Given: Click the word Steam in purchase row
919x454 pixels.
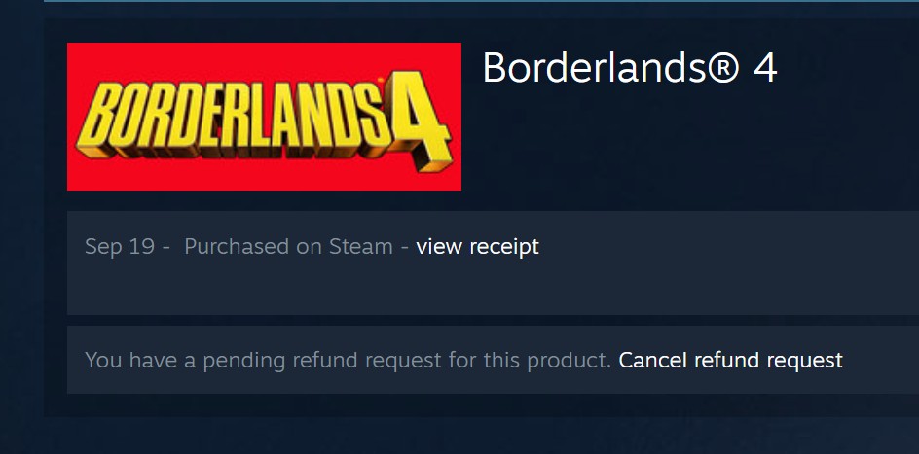Looking at the screenshot, I should pos(361,246).
